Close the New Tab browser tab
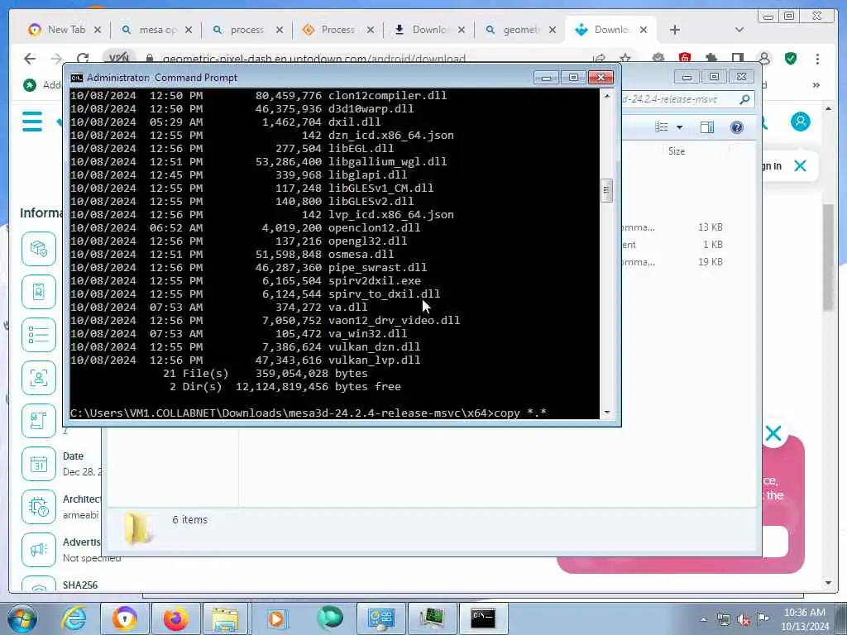This screenshot has height=635, width=847. click(98, 31)
